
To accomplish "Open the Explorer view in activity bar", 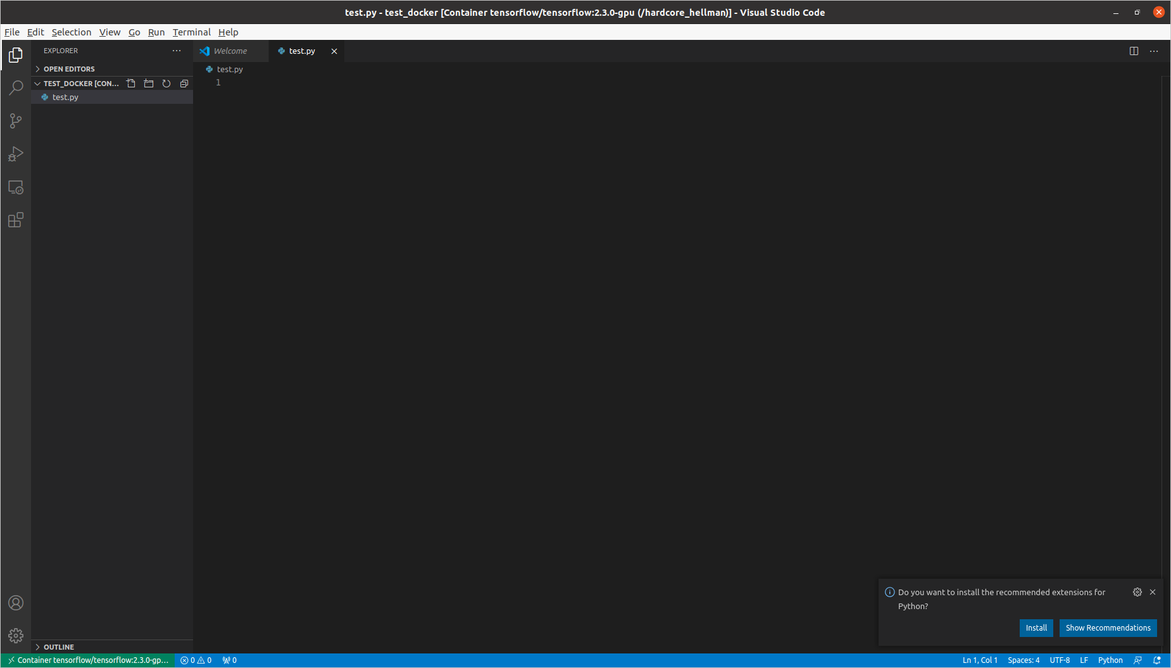I will tap(16, 55).
